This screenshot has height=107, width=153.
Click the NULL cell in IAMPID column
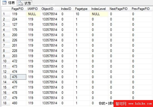(x=33, y=14)
